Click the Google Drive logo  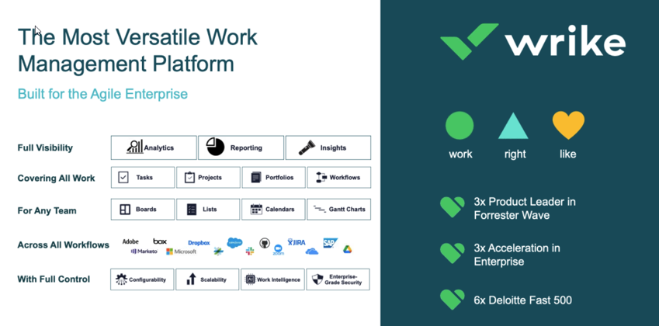347,249
